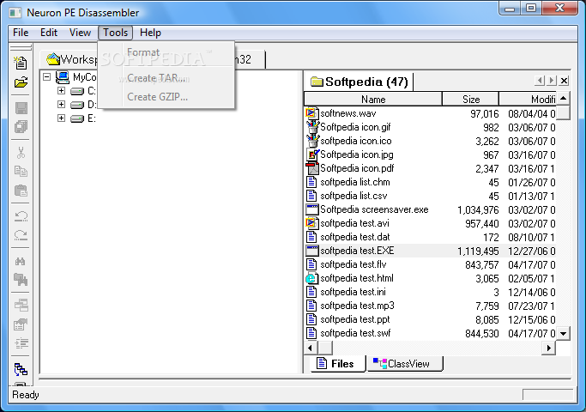Click the toolbar icon above the indent lines icon
This screenshot has height=412, width=586.
point(21,324)
